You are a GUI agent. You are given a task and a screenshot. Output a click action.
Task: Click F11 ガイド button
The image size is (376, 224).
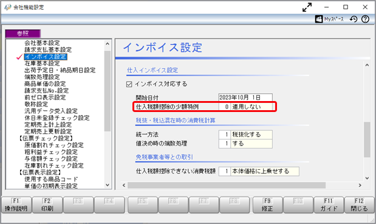pyautogui.click(x=329, y=205)
